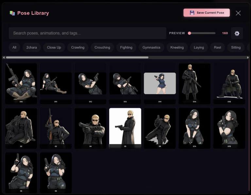Select pose thumbnail 05 with white background
Viewport: 251px width, 195px height.
point(125,128)
